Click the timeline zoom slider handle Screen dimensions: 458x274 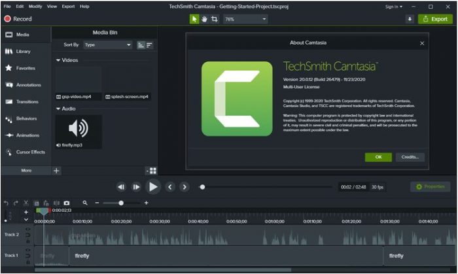click(121, 203)
